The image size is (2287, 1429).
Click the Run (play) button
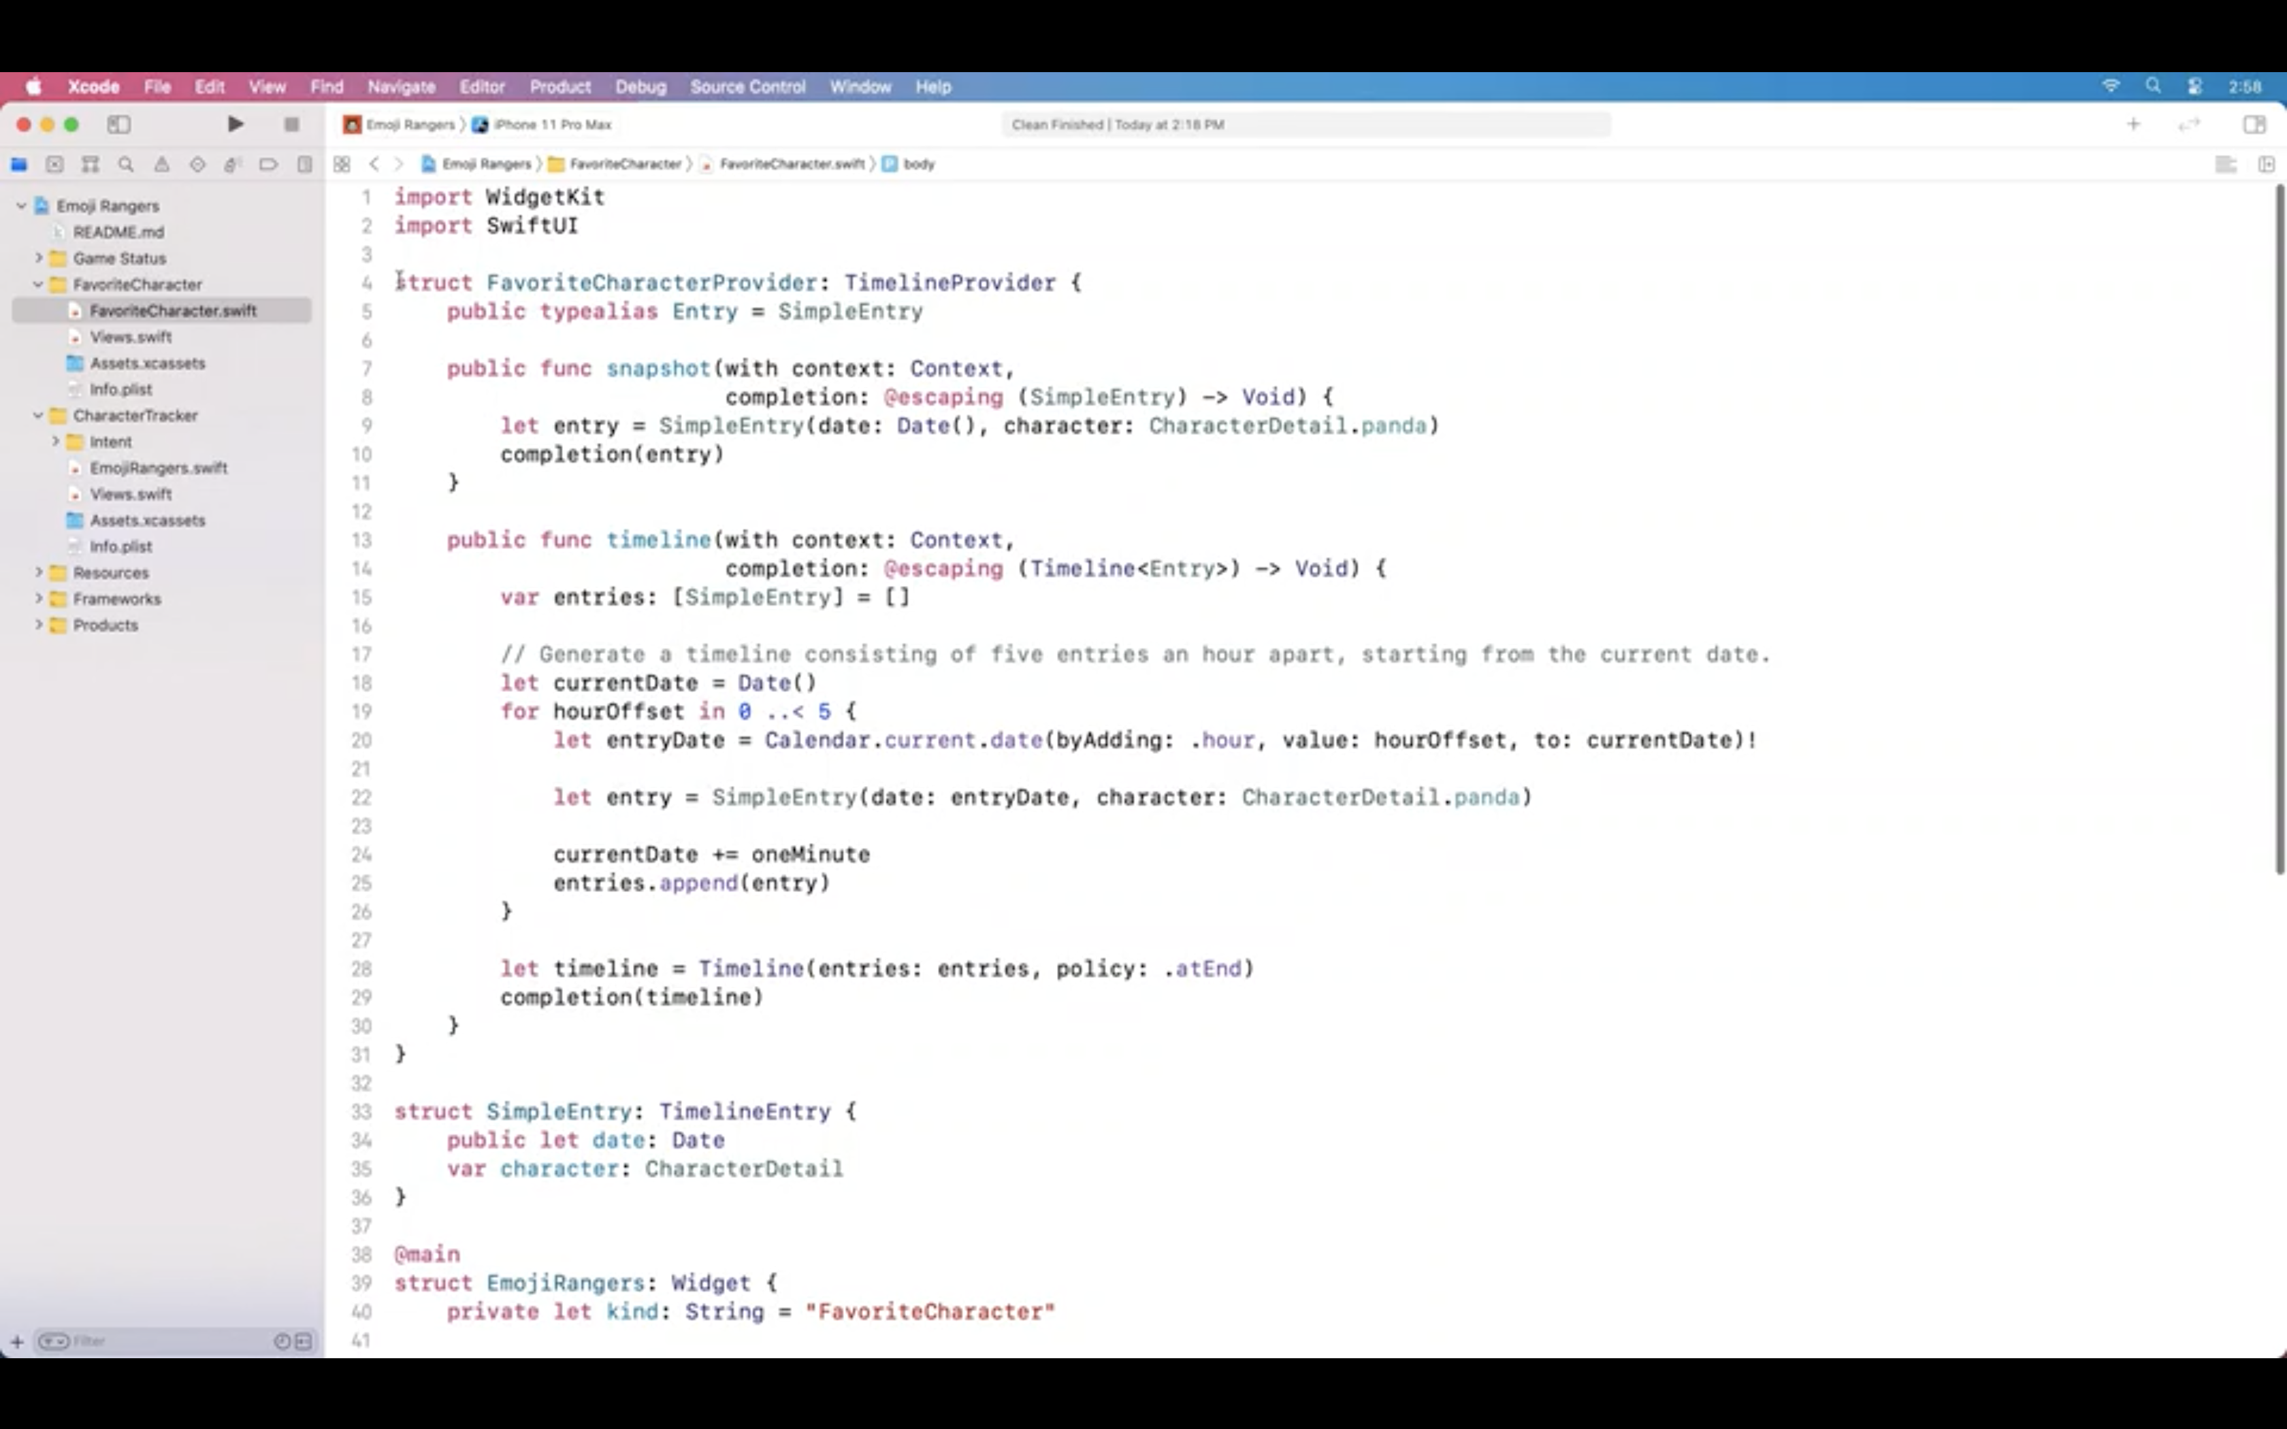pyautogui.click(x=236, y=124)
